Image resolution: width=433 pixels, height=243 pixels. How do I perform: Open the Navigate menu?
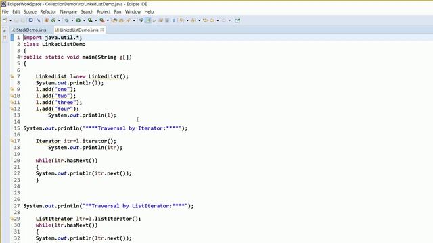click(68, 12)
